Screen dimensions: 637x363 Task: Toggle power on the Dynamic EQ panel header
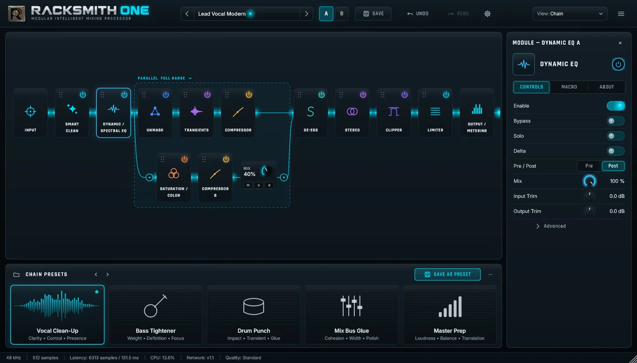tap(618, 64)
